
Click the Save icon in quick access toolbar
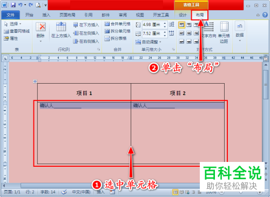click(x=13, y=5)
